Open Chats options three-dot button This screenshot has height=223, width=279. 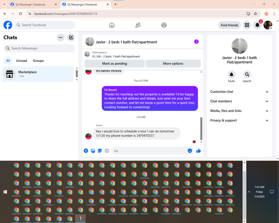[x=60, y=37]
